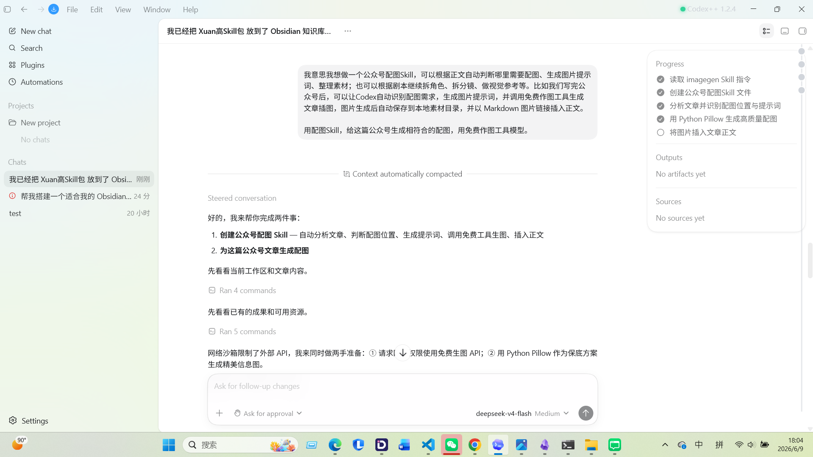This screenshot has width=813, height=457.
Task: Toggle the bottom terminal panel icon
Action: pyautogui.click(x=785, y=31)
